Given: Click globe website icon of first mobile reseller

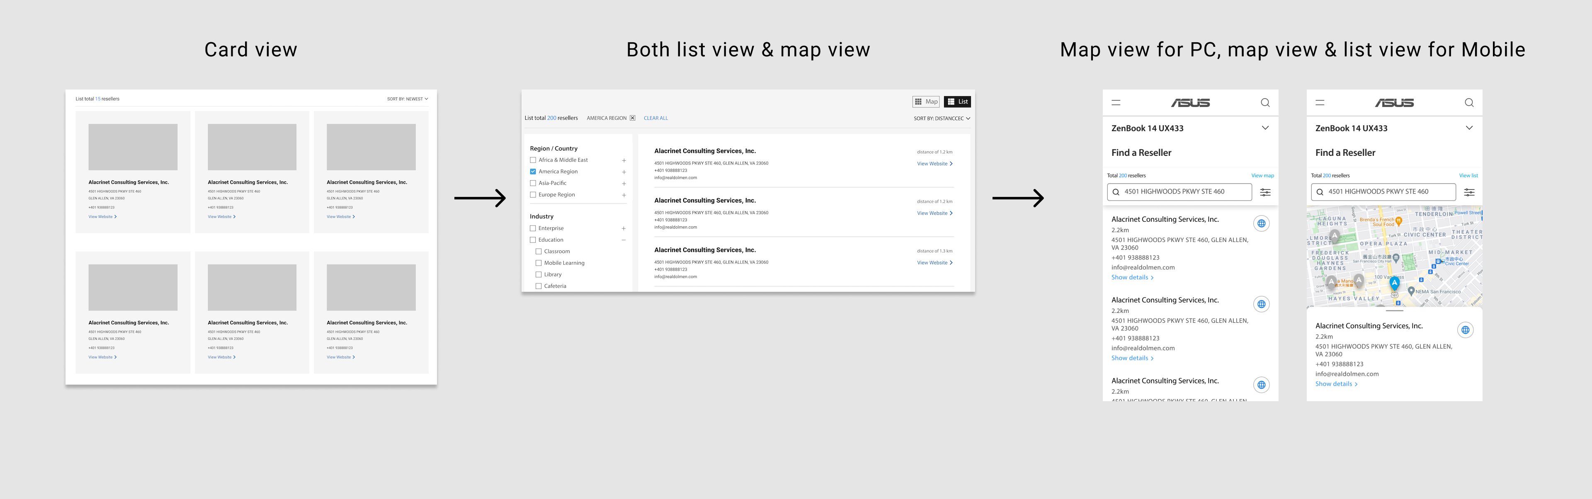Looking at the screenshot, I should pyautogui.click(x=1261, y=223).
